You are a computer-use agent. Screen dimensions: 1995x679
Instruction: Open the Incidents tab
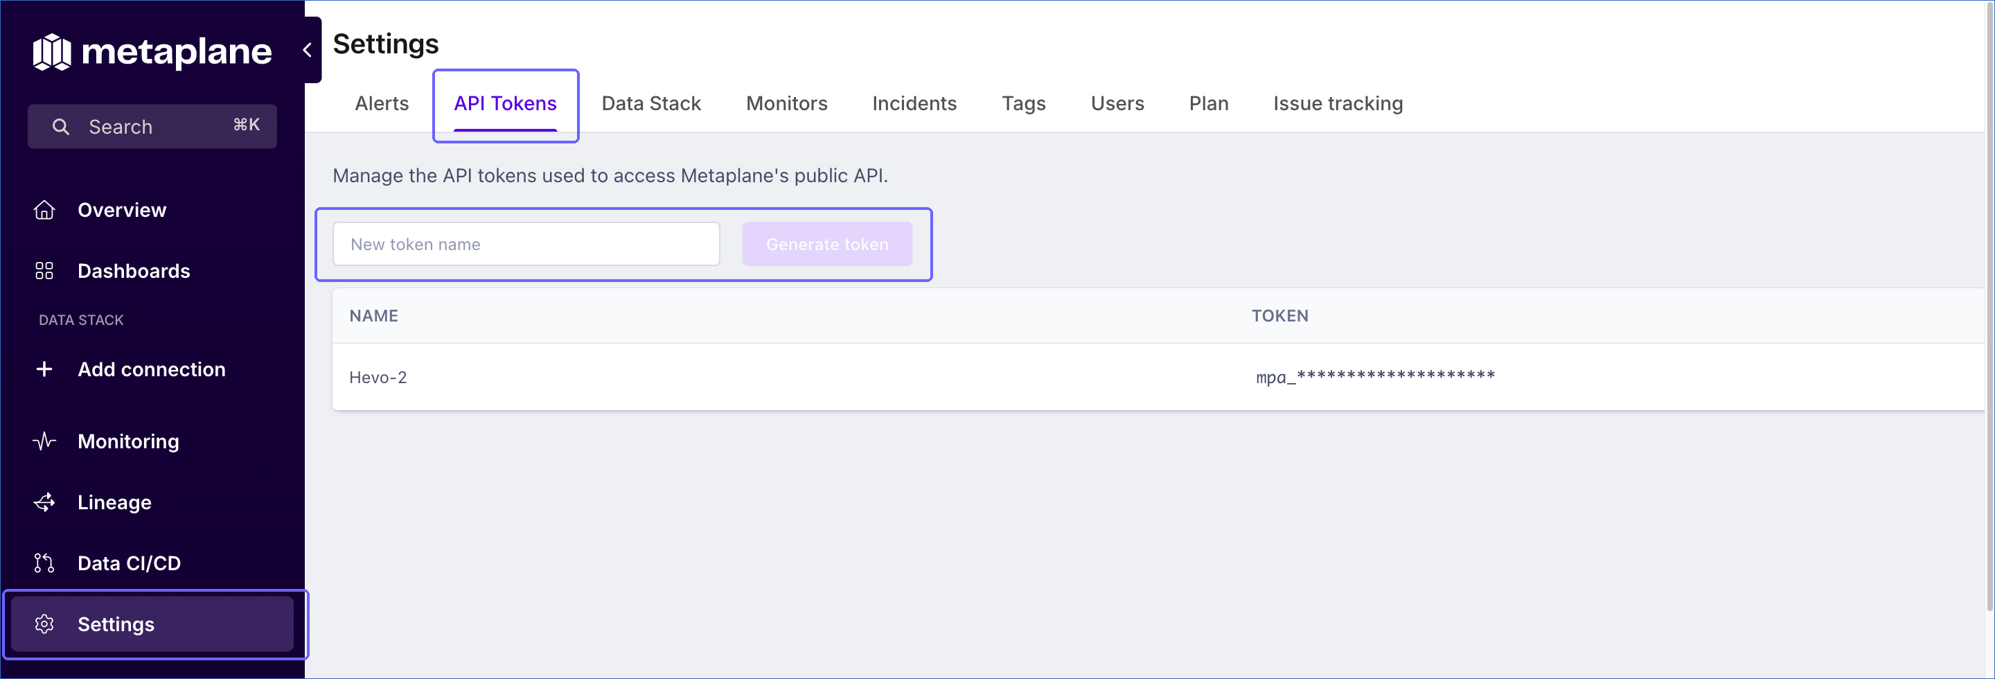[914, 103]
